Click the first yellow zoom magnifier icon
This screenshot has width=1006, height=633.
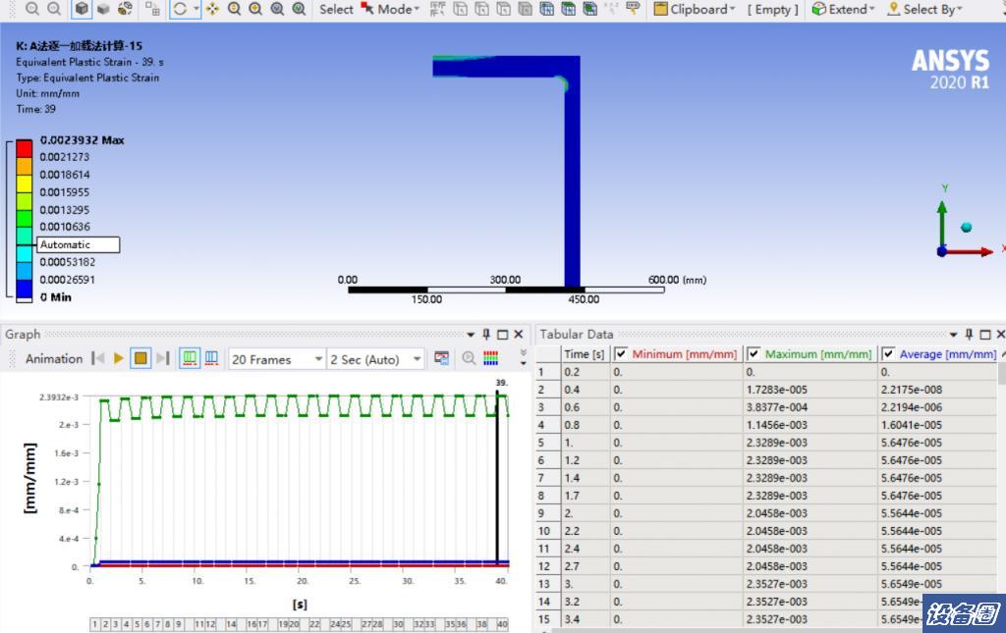click(x=234, y=9)
